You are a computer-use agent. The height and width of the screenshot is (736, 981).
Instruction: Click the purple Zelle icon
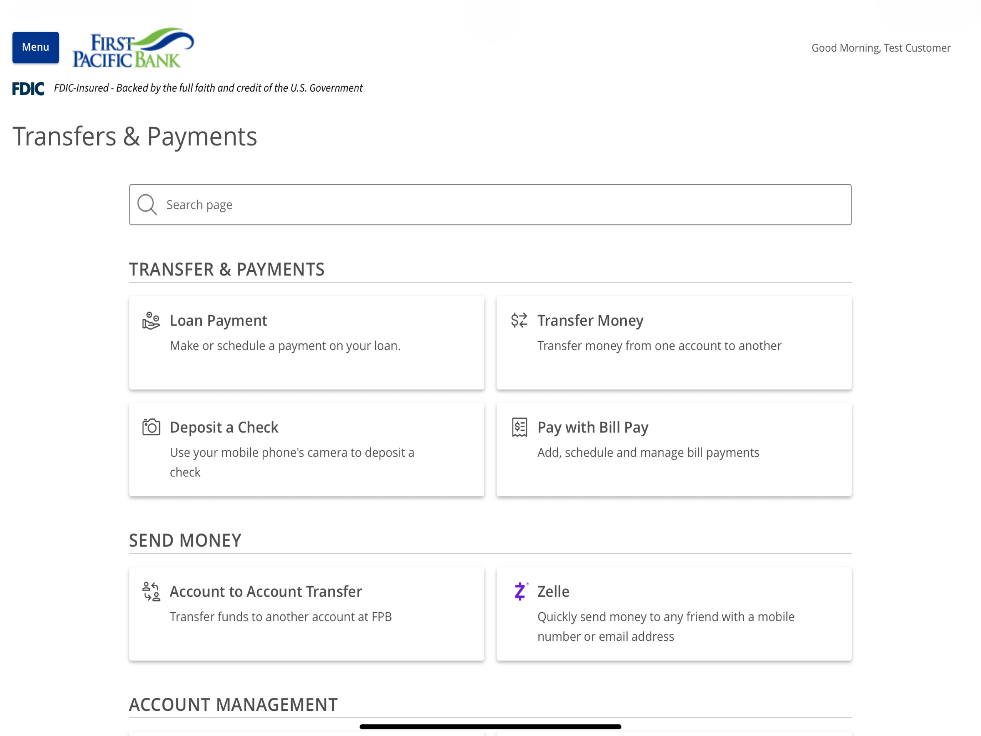point(520,591)
